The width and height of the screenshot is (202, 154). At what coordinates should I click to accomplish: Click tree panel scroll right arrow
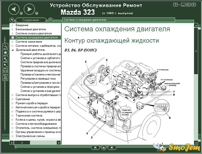coord(59,143)
